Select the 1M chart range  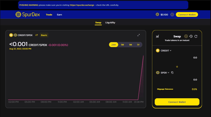[130, 45]
